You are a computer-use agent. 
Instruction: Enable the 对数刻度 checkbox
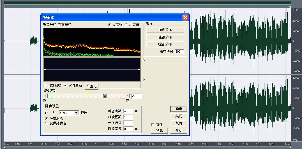[x=45, y=85]
